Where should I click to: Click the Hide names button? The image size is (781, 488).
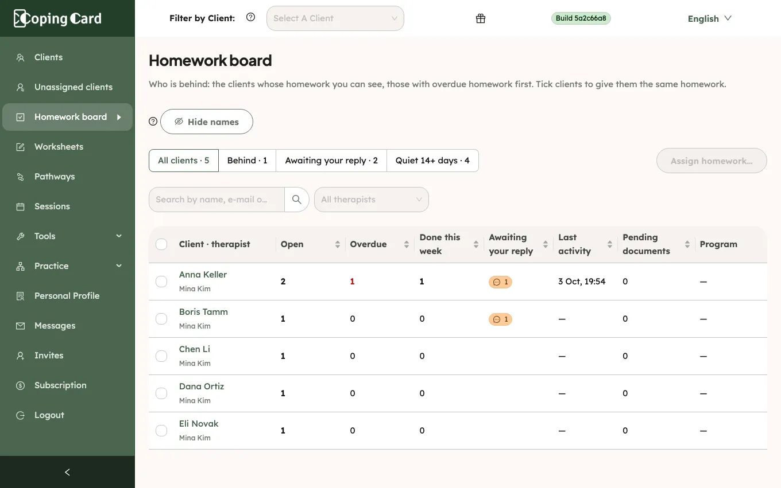[x=207, y=122]
